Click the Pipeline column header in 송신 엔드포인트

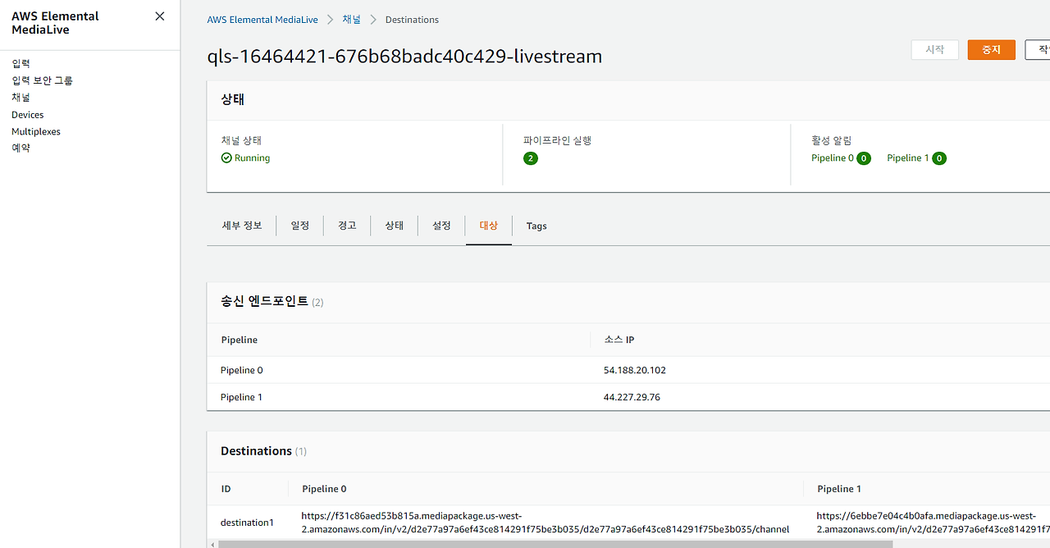pos(240,340)
